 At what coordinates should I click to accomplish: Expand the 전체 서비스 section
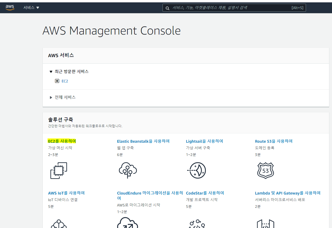pyautogui.click(x=63, y=97)
